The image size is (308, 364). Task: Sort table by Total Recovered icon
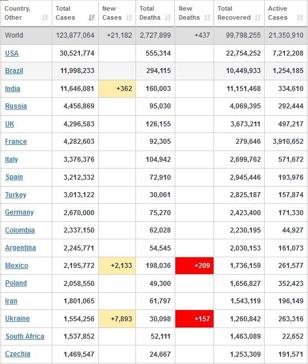point(257,17)
